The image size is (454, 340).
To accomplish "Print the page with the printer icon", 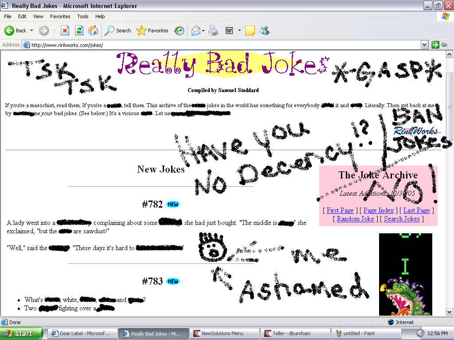I will pos(213,31).
